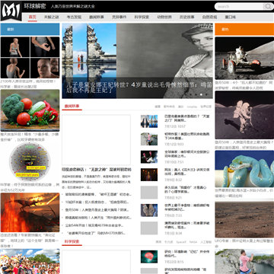Screen dimensions: 274x274
Task: Open the Milky Way diagram thumbnail
Action: pos(30,162)
